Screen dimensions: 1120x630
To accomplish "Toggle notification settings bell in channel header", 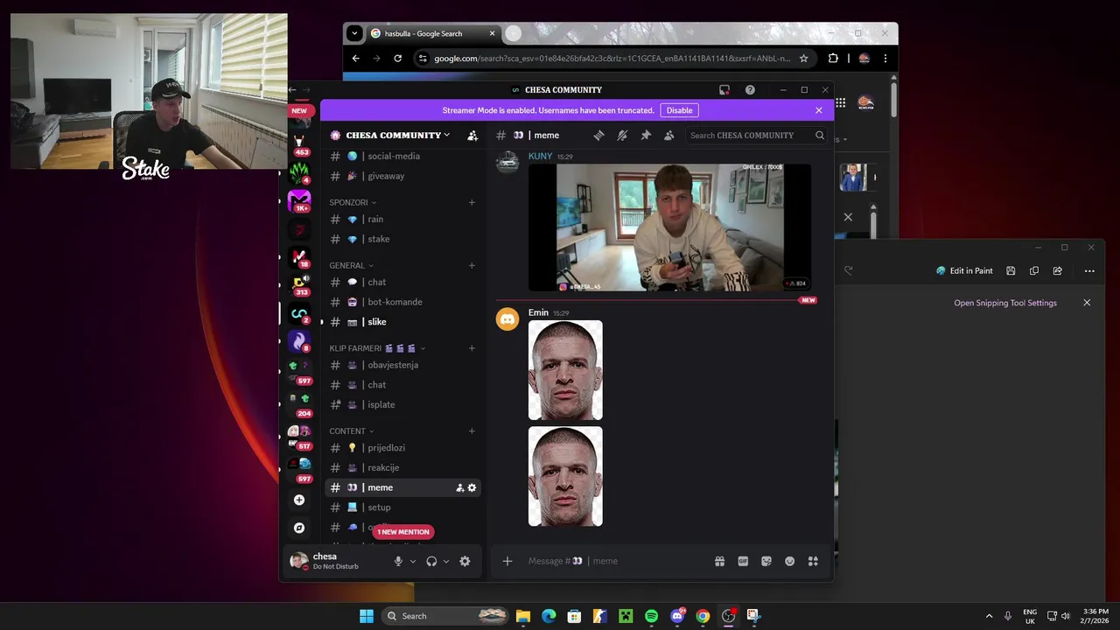I will pyautogui.click(x=622, y=135).
